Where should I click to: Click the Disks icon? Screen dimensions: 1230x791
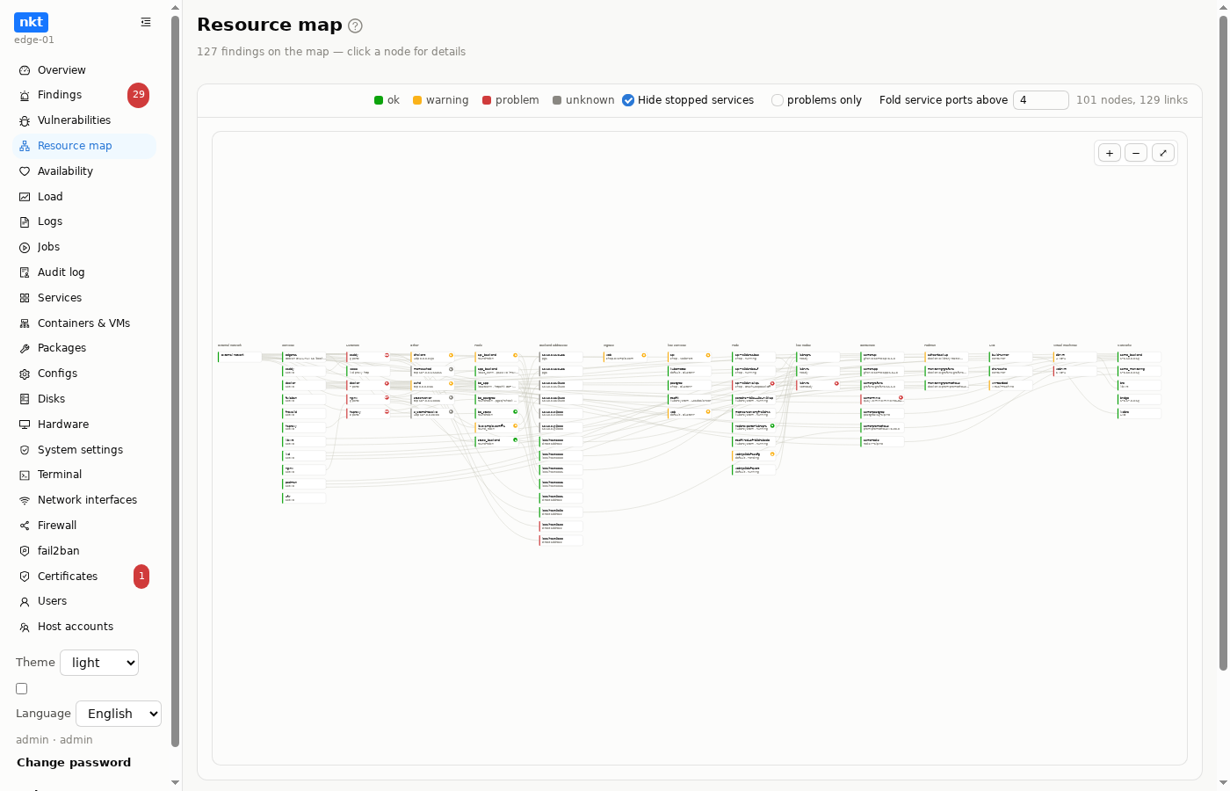tap(25, 399)
